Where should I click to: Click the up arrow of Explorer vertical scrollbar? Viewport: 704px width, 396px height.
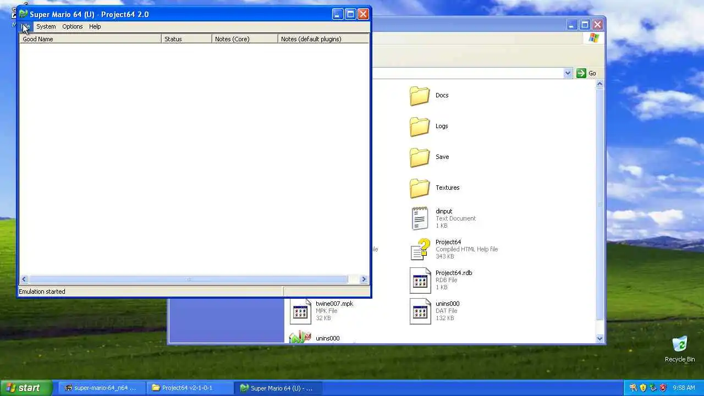click(599, 84)
